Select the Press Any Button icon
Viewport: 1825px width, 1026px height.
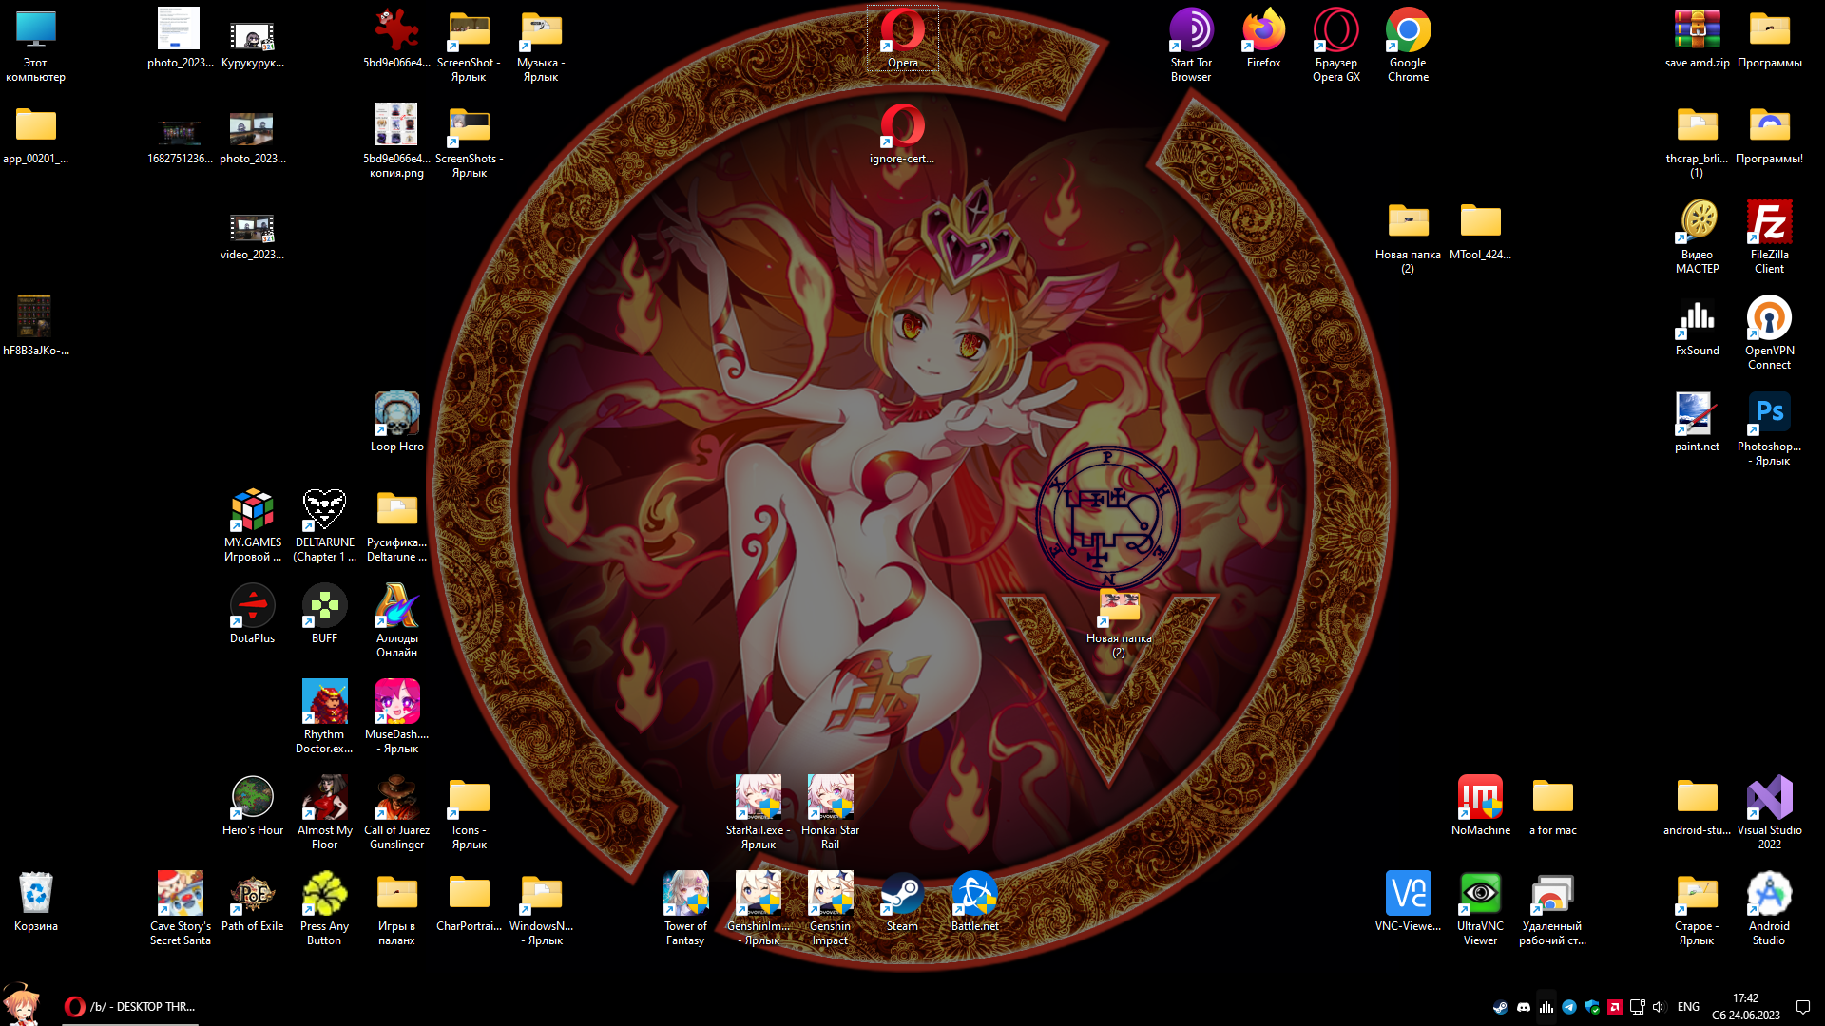pyautogui.click(x=324, y=908)
